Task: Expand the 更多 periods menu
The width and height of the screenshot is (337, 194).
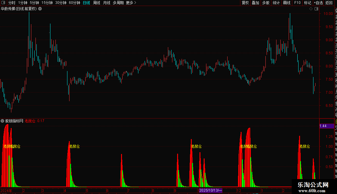Action: [131, 3]
